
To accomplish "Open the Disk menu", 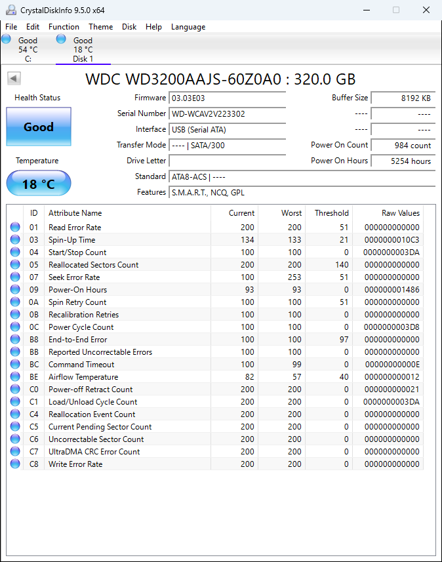I will pyautogui.click(x=129, y=27).
